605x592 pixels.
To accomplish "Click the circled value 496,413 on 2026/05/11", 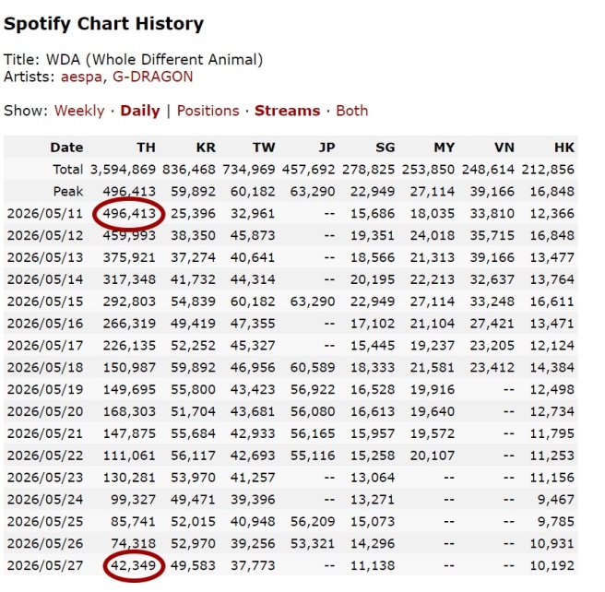I will (129, 213).
